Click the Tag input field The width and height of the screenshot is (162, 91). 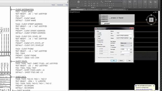click(124, 33)
